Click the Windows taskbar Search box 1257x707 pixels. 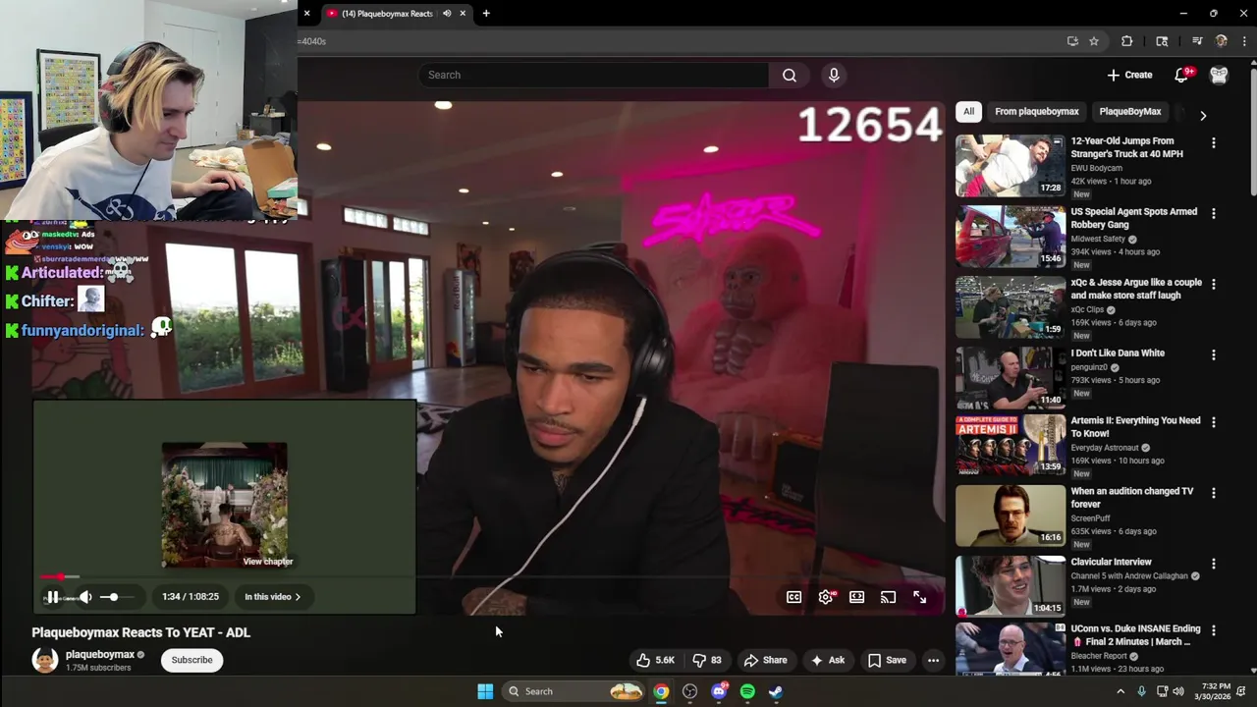click(x=574, y=691)
